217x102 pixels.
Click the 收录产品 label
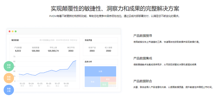(x=92, y=48)
